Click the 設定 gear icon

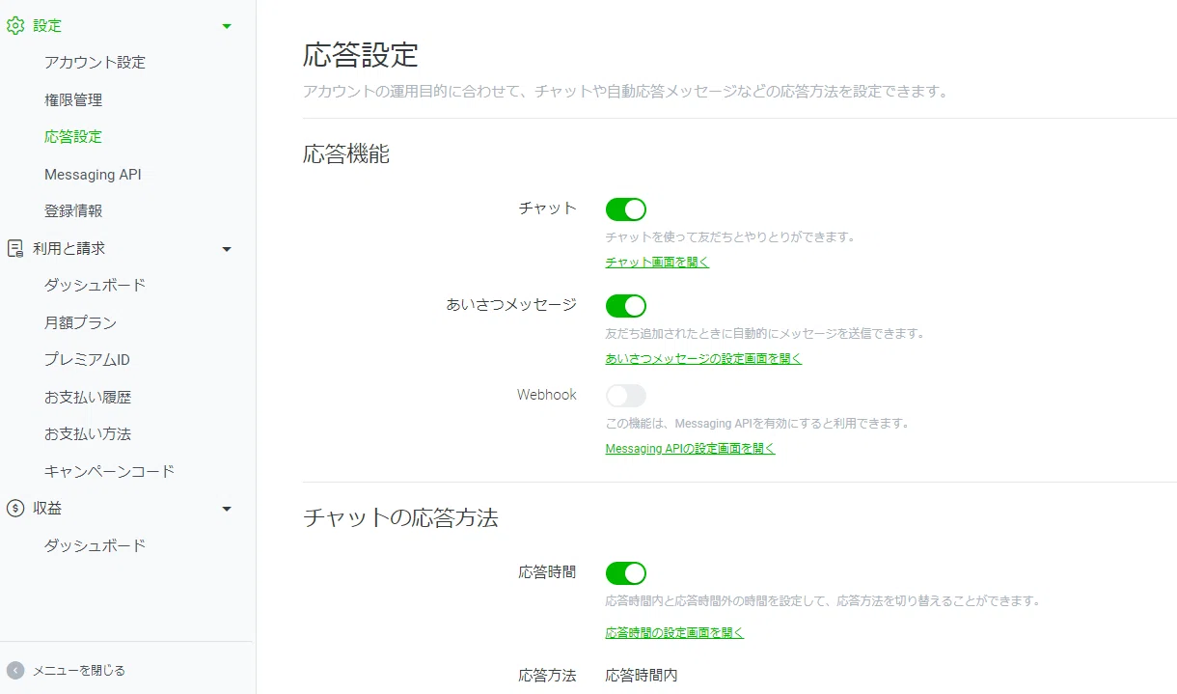point(15,26)
